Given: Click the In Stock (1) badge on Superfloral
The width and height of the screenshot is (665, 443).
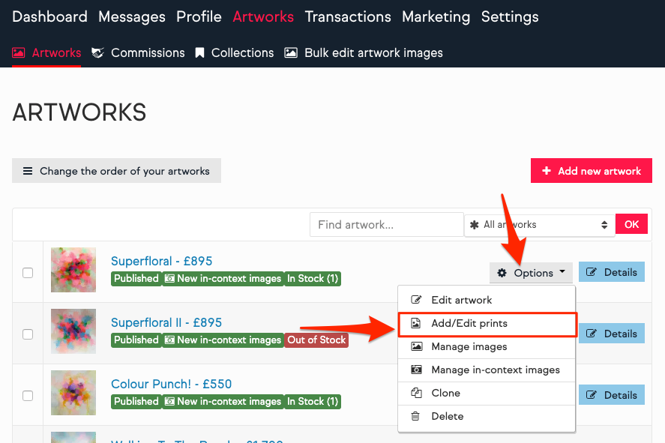Looking at the screenshot, I should [313, 279].
